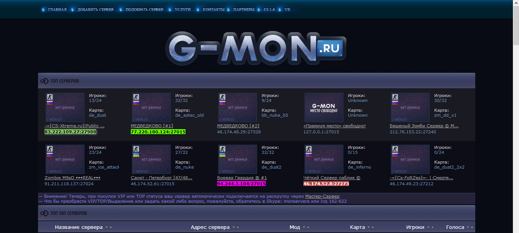Open the Мастер-Сервер link
The height and width of the screenshot is (233, 519).
tap(322, 196)
